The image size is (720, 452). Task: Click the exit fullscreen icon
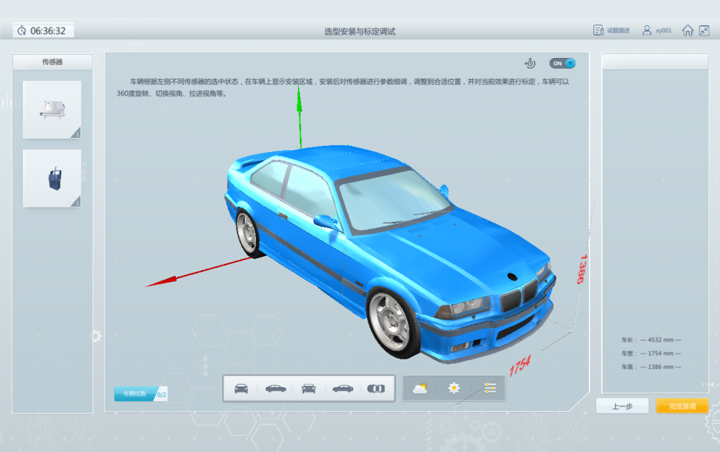point(705,30)
